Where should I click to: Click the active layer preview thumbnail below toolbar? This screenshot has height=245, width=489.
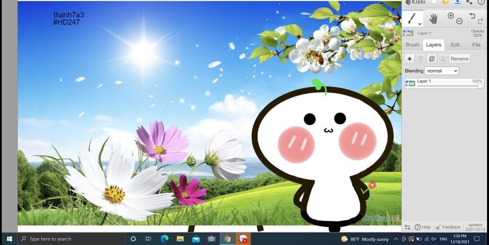point(408,33)
